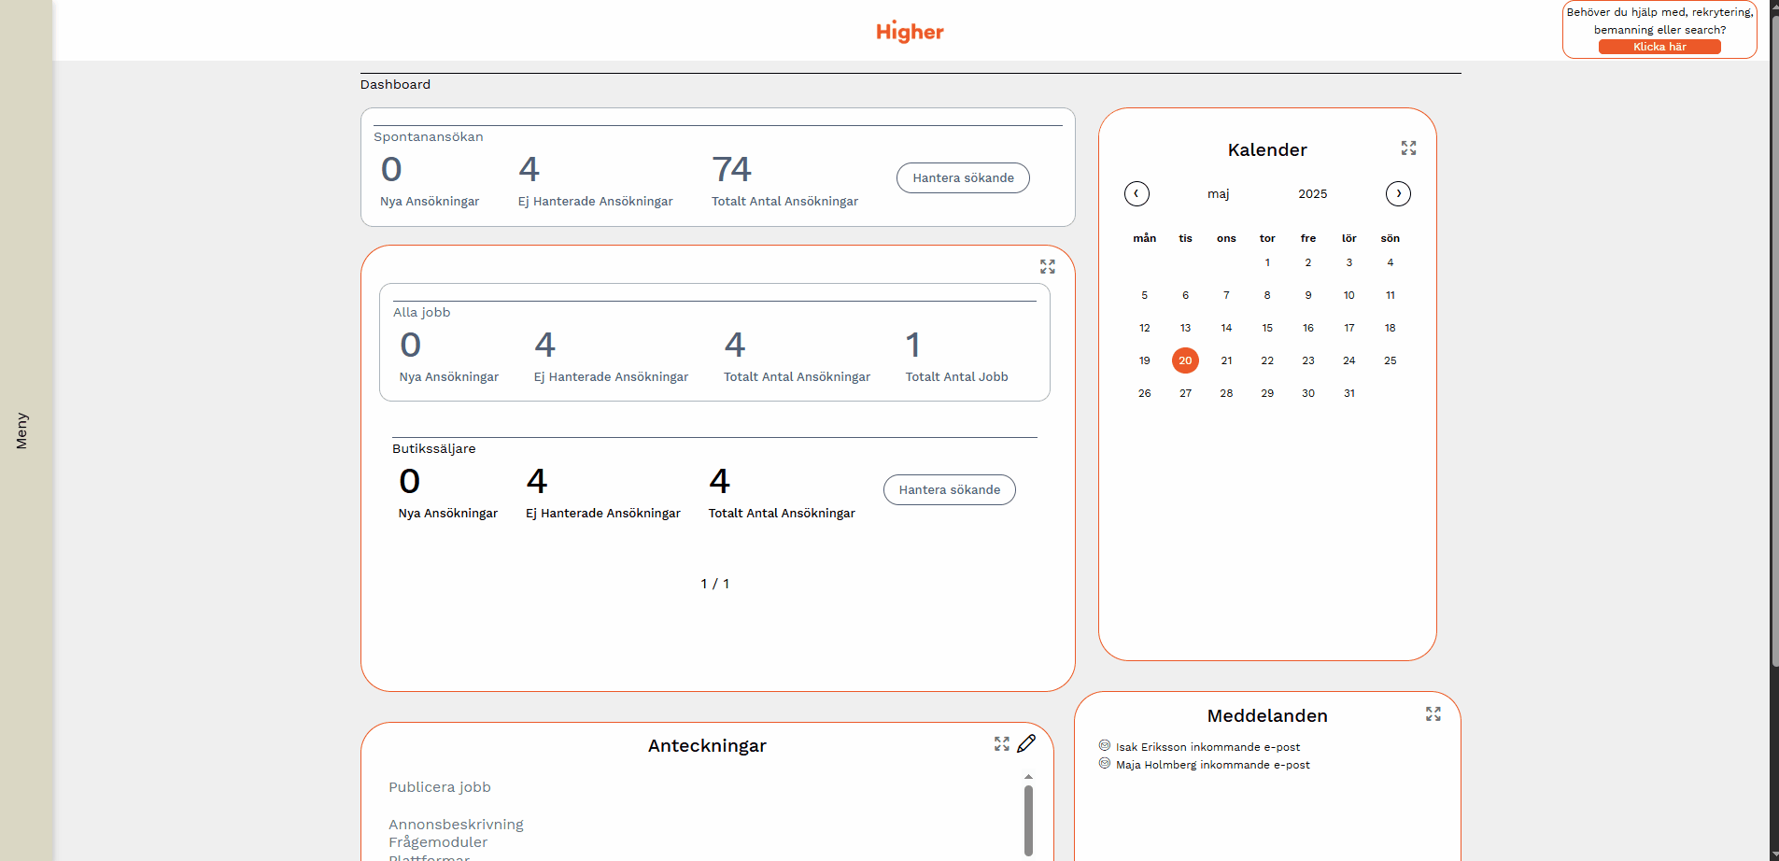
Task: Click the Higher logo
Action: [x=910, y=32]
